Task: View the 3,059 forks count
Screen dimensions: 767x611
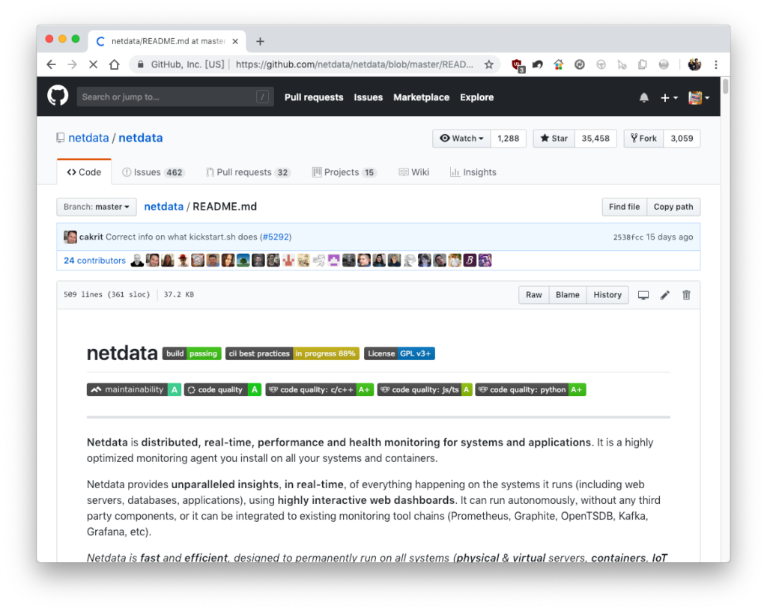Action: pyautogui.click(x=682, y=139)
